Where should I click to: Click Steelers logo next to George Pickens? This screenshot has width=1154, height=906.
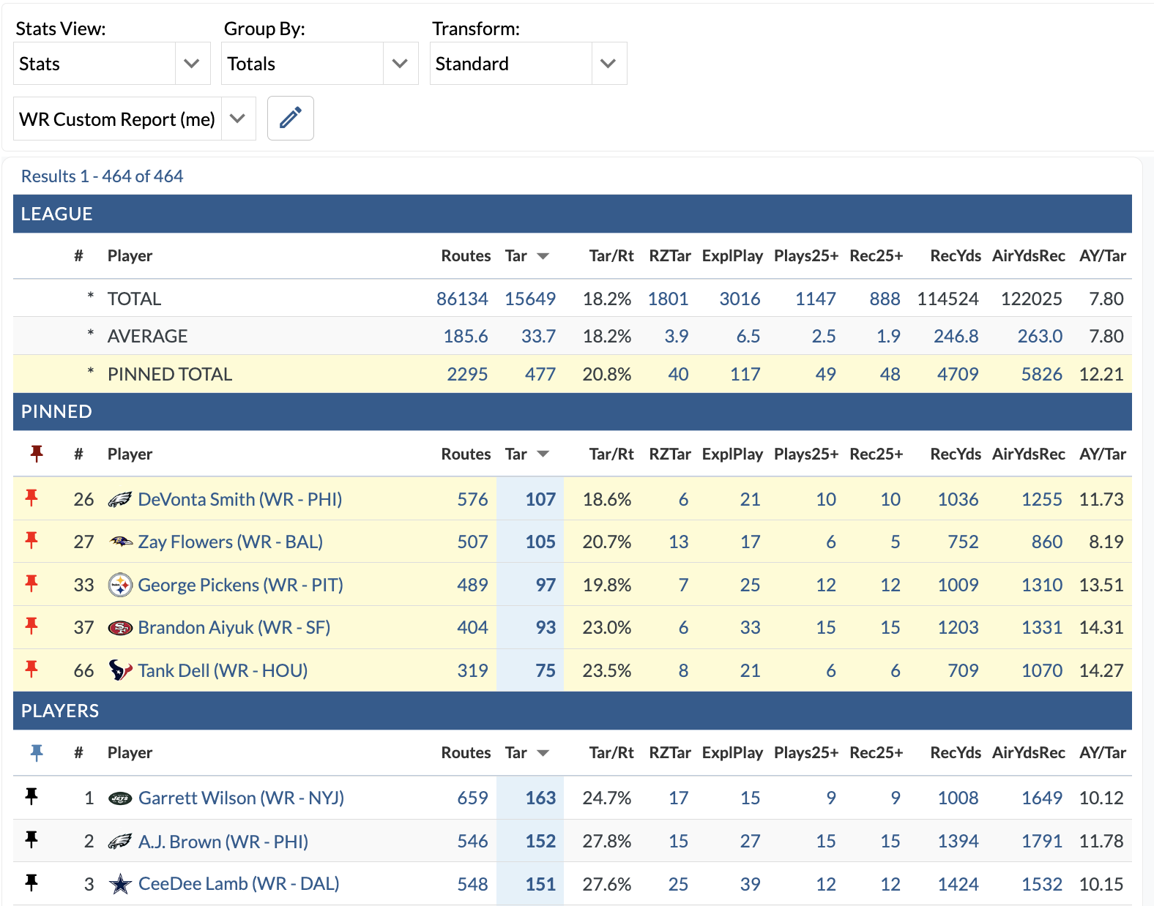point(120,585)
